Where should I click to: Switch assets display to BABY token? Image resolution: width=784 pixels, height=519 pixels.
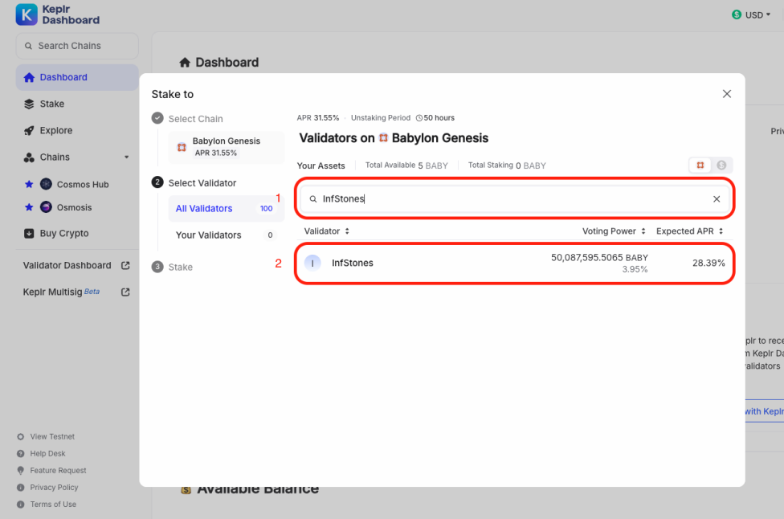tap(700, 165)
